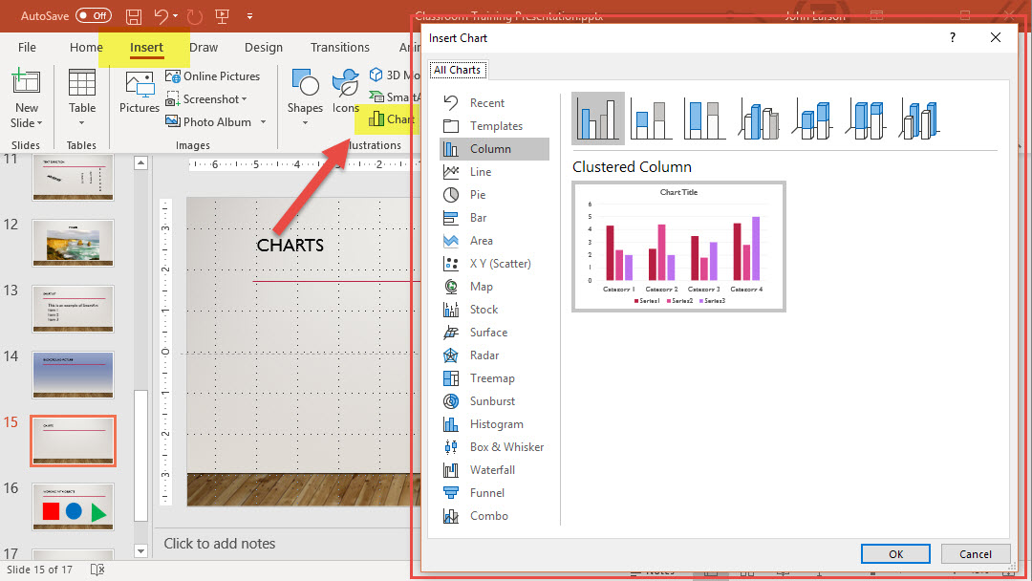Expand the New Slide dropdown arrow
1032x581 pixels.
pyautogui.click(x=40, y=123)
